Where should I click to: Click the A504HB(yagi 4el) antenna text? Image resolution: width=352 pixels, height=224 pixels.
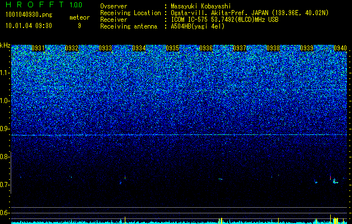click(198, 26)
